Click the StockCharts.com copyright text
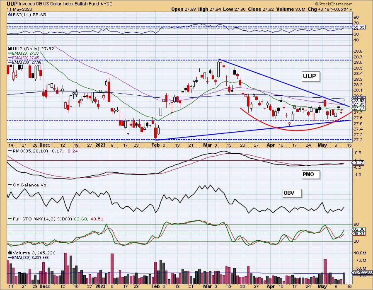The image size is (373, 290). [334, 4]
